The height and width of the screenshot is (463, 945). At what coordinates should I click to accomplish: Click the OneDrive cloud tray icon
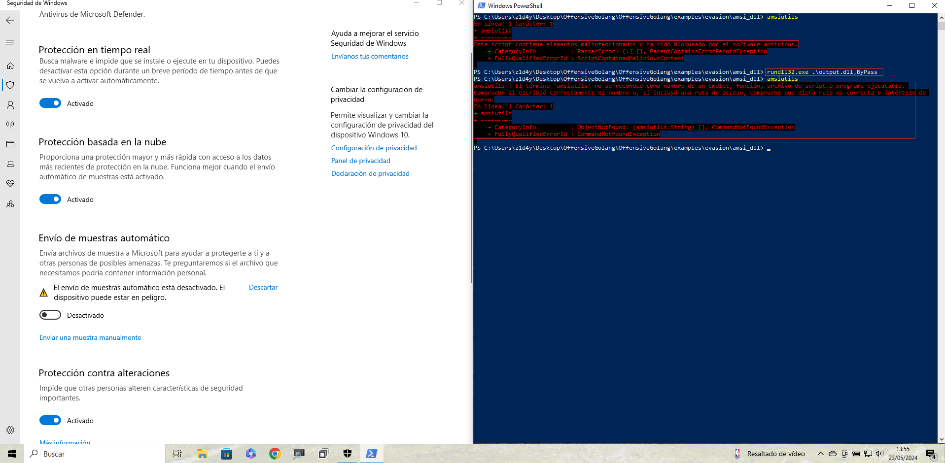click(x=833, y=454)
